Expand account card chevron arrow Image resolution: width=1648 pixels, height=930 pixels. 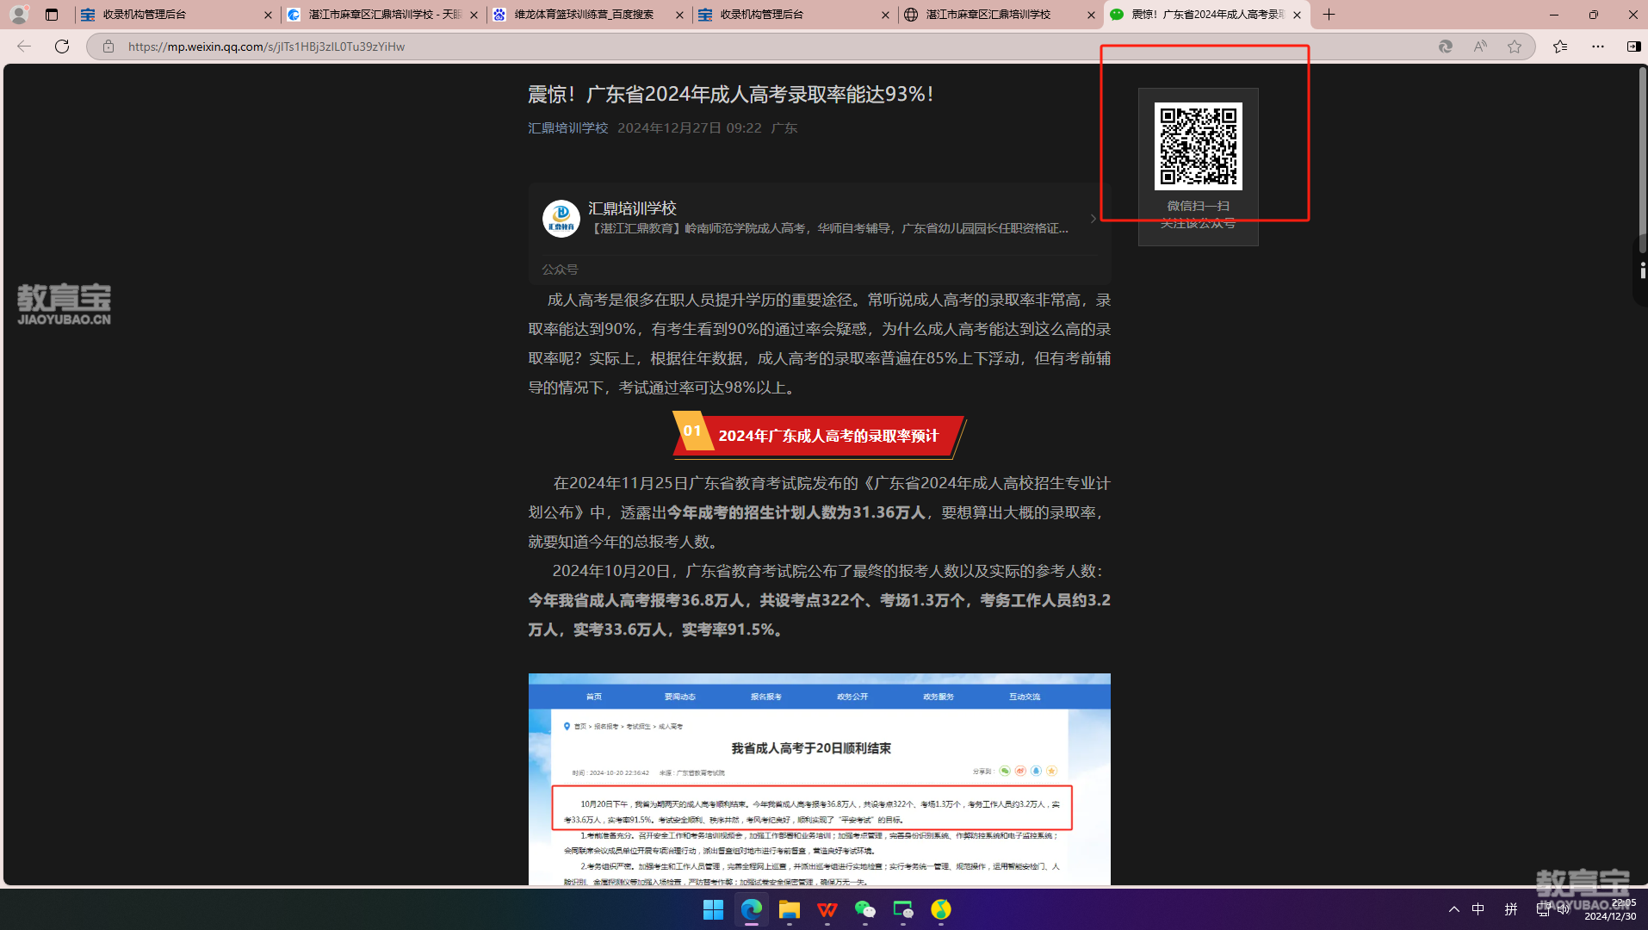tap(1094, 219)
